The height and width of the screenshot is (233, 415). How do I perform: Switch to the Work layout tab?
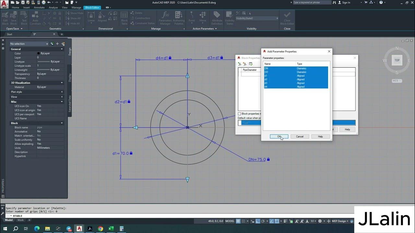click(20, 220)
